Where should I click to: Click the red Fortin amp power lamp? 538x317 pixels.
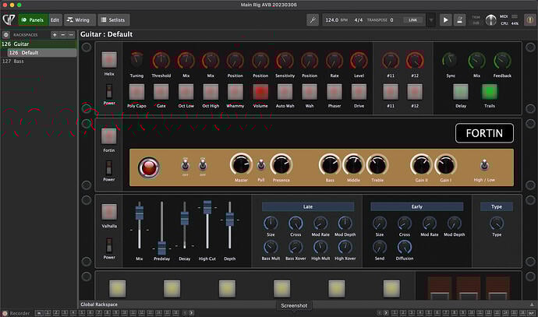[147, 167]
